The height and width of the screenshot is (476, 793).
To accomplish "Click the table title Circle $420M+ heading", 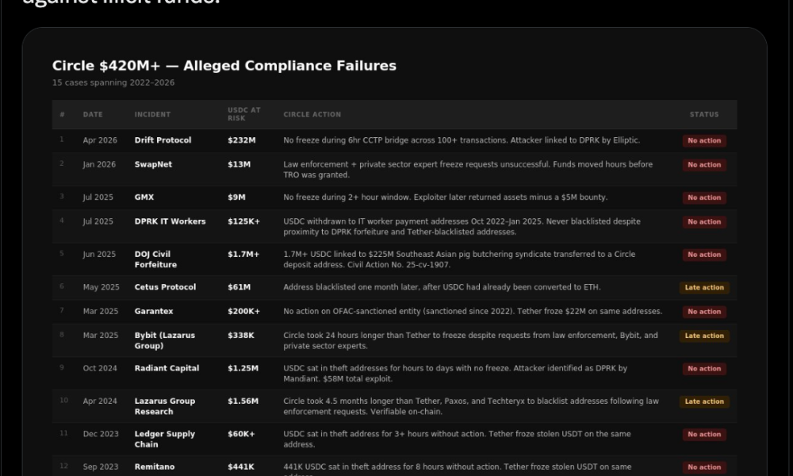I will pos(224,65).
